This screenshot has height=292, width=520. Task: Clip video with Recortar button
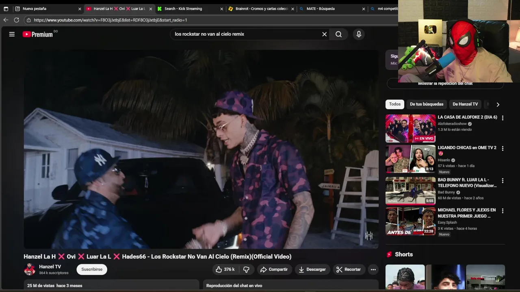(349, 269)
